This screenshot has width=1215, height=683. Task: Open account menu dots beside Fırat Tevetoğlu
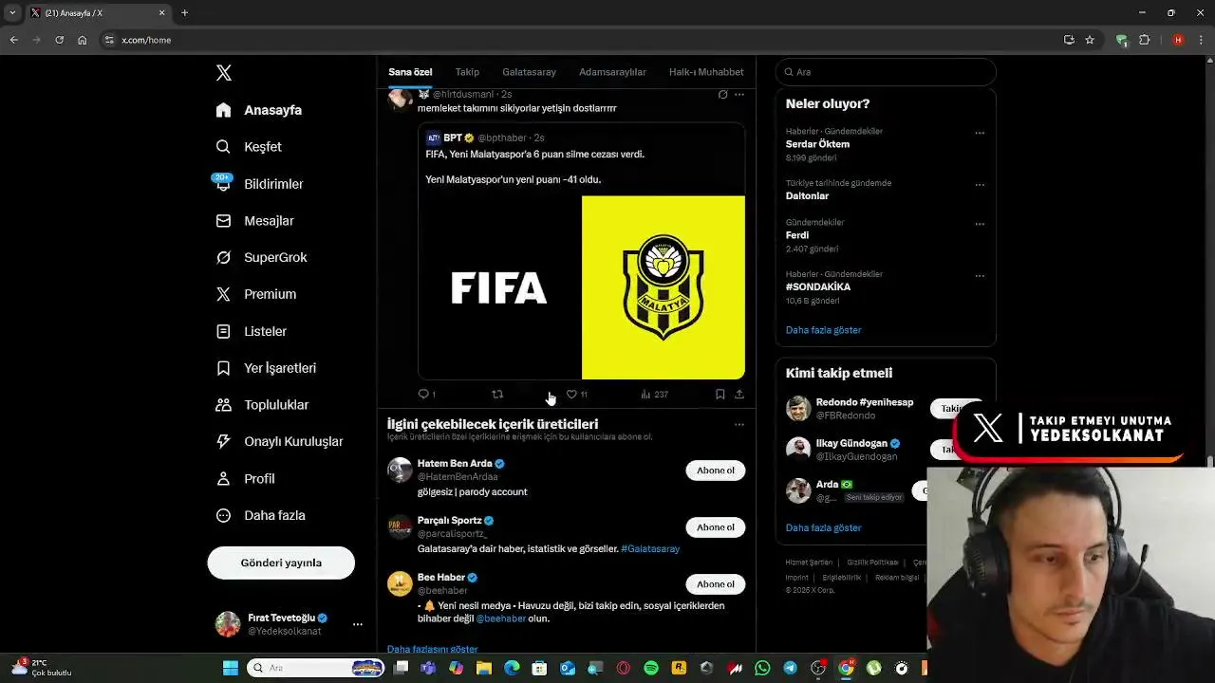[x=357, y=624]
